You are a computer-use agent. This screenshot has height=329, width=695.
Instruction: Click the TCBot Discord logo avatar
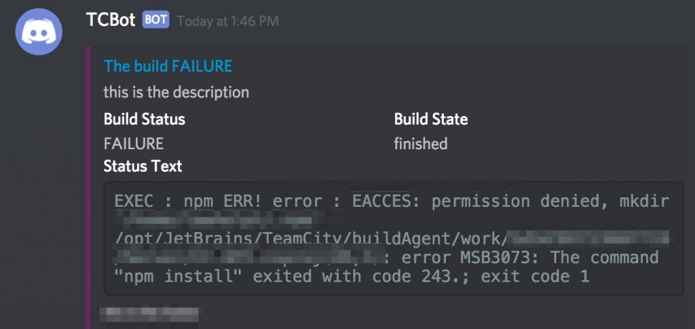39,32
